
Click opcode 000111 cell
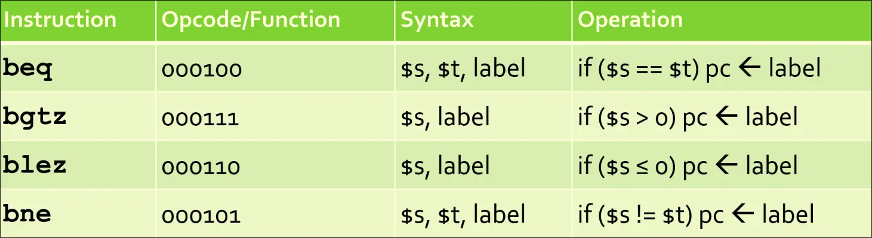pyautogui.click(x=275, y=116)
